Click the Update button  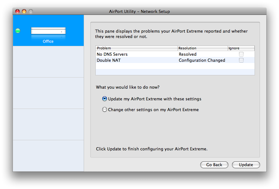point(246,165)
